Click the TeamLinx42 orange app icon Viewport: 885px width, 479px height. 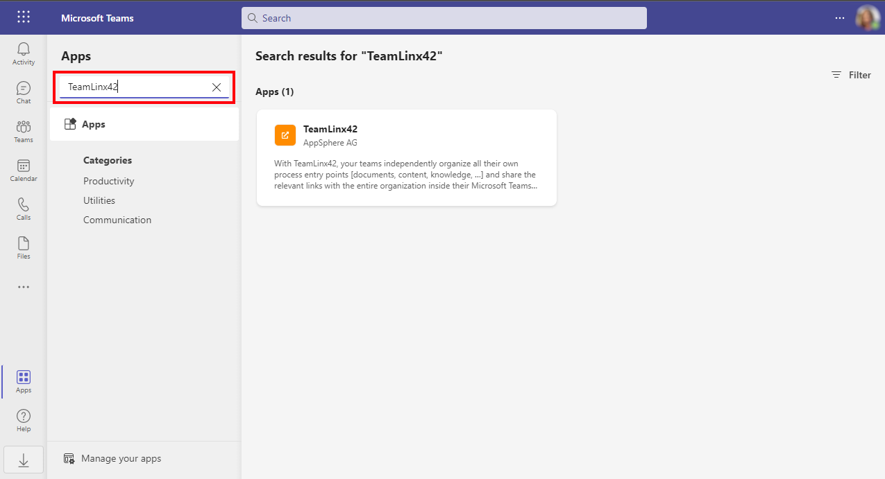tap(285, 135)
